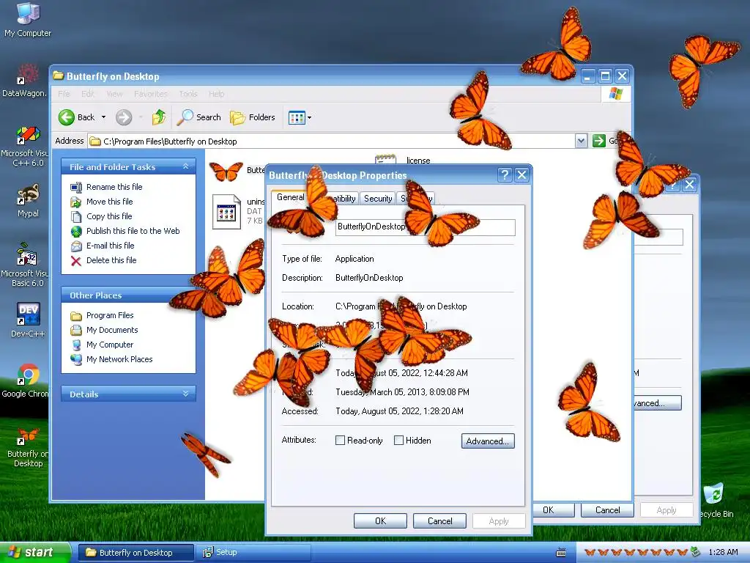Click Cancel in the background Properties dialog
This screenshot has width=750, height=563.
tap(607, 510)
